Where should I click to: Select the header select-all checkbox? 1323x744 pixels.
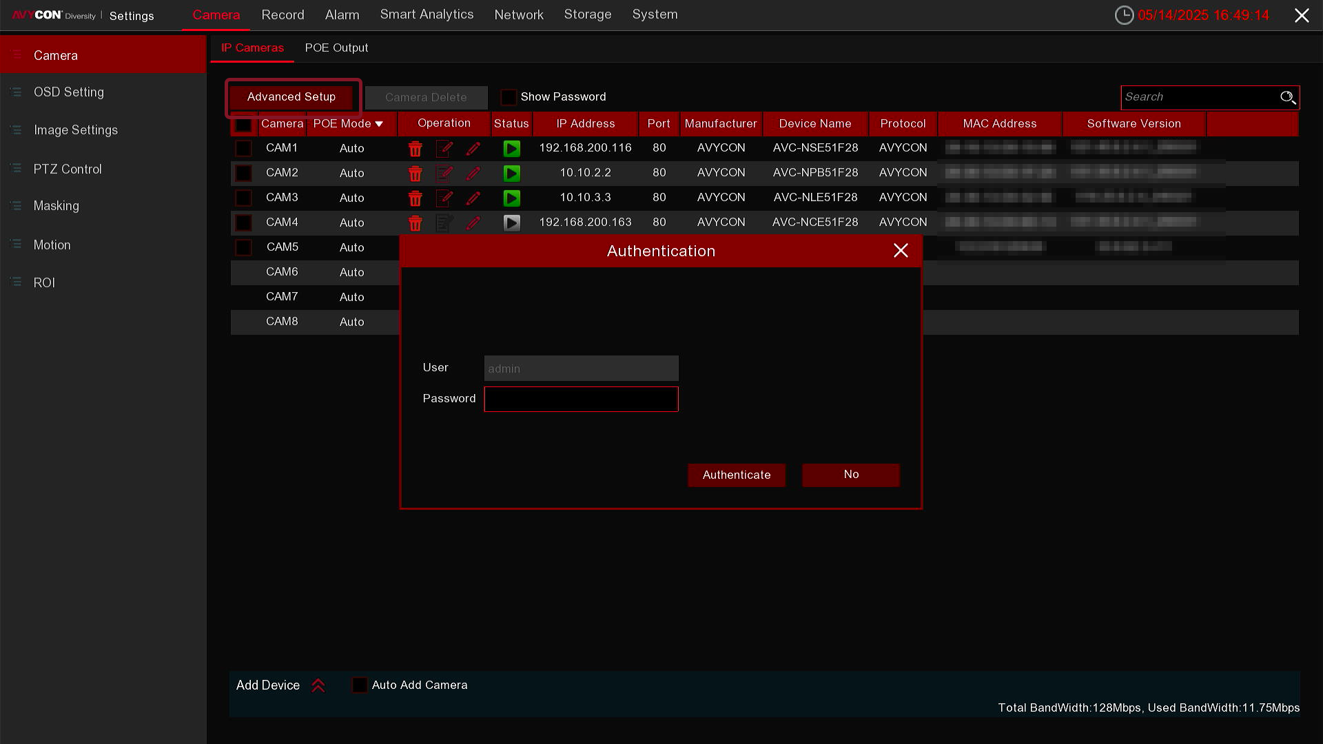point(243,125)
